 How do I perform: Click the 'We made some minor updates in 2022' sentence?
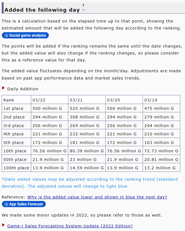click(x=82, y=215)
